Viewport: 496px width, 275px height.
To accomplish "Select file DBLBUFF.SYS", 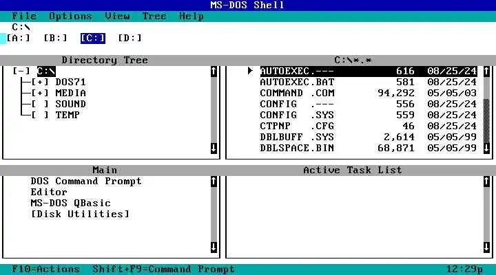I will pos(368,137).
